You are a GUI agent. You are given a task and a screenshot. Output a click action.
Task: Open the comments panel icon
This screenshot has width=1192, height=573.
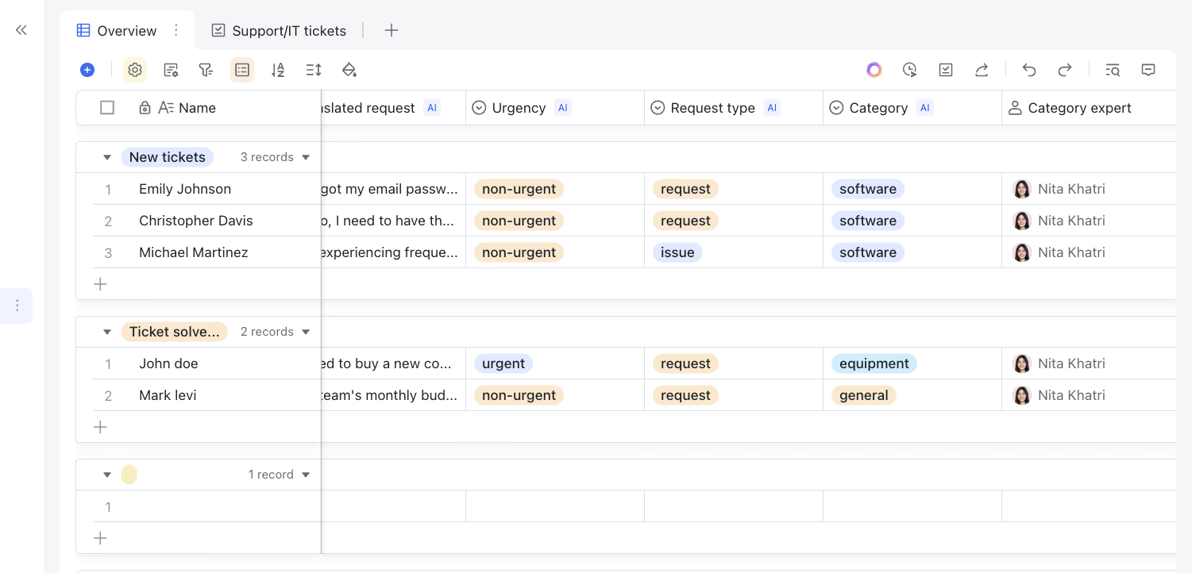tap(1148, 70)
